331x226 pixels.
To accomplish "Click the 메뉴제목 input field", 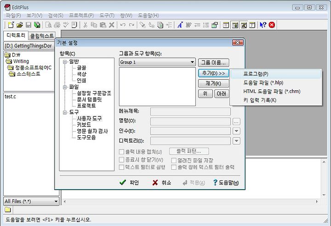I will (190, 111).
